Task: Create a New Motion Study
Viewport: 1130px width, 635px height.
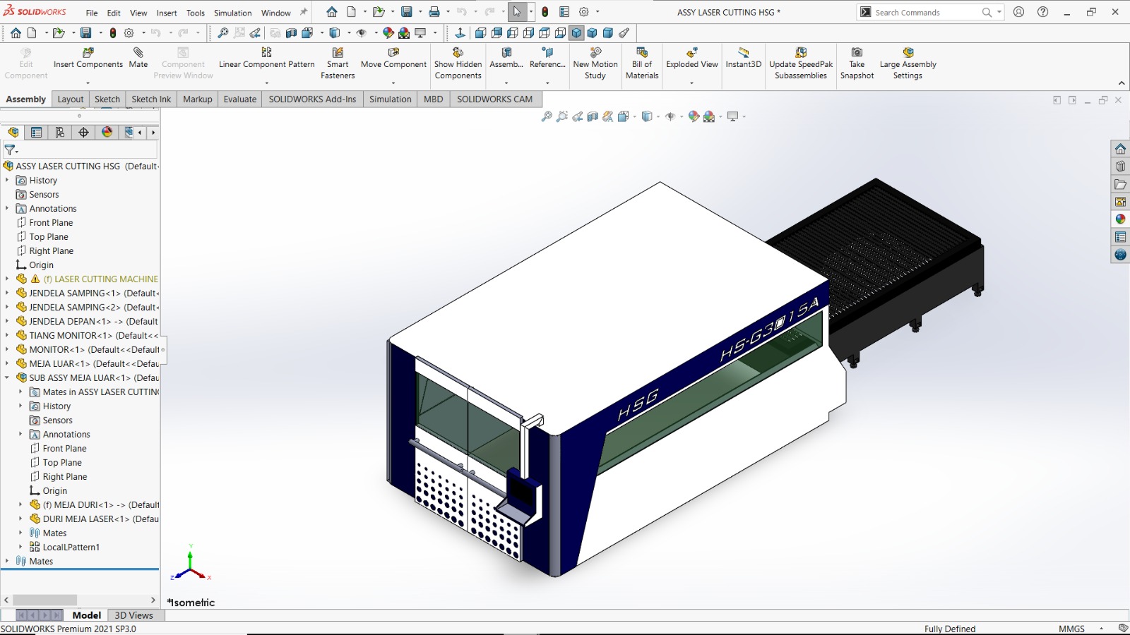Action: click(x=595, y=64)
